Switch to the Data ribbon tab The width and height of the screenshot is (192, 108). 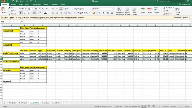46,4
